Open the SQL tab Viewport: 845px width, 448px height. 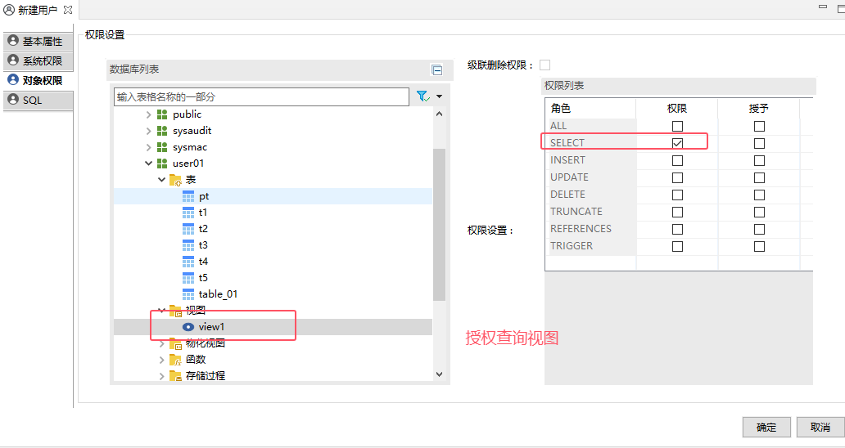tap(38, 100)
